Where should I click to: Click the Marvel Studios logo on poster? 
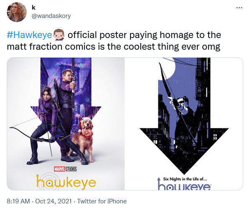tap(65, 169)
